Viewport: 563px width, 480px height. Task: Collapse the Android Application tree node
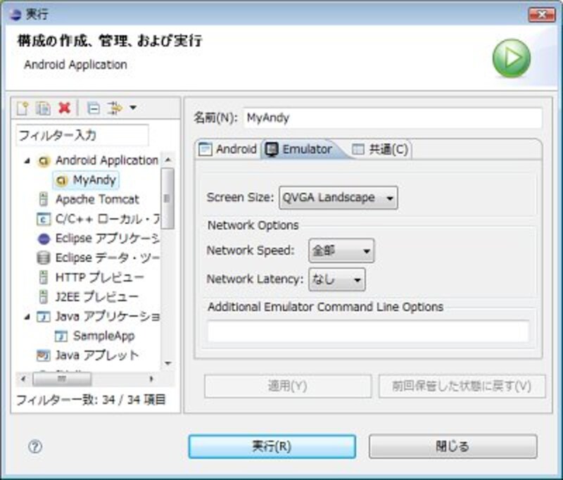pos(27,161)
